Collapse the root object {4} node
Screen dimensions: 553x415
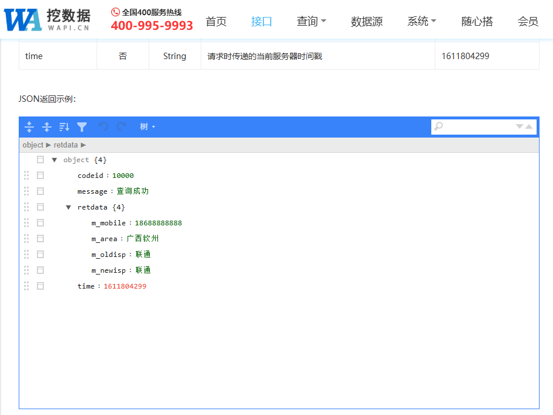[54, 160]
